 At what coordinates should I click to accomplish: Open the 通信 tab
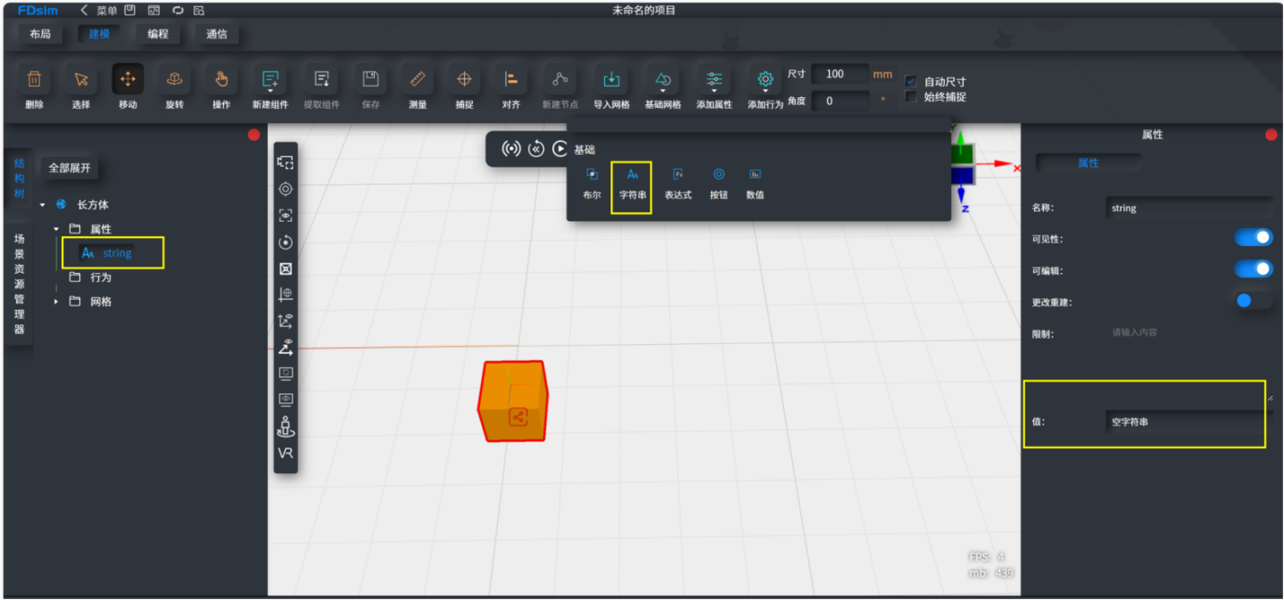217,35
